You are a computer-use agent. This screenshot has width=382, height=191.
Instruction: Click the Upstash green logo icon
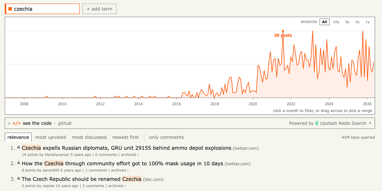point(317,123)
